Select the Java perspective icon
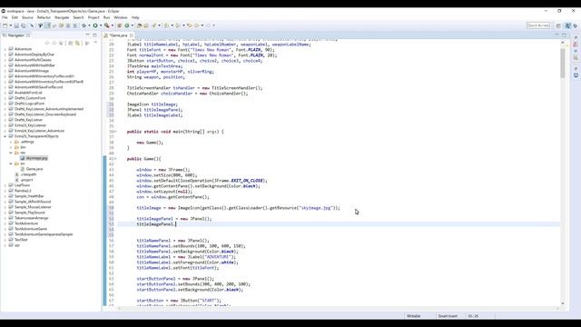This screenshot has height=327, width=581. 568,25
